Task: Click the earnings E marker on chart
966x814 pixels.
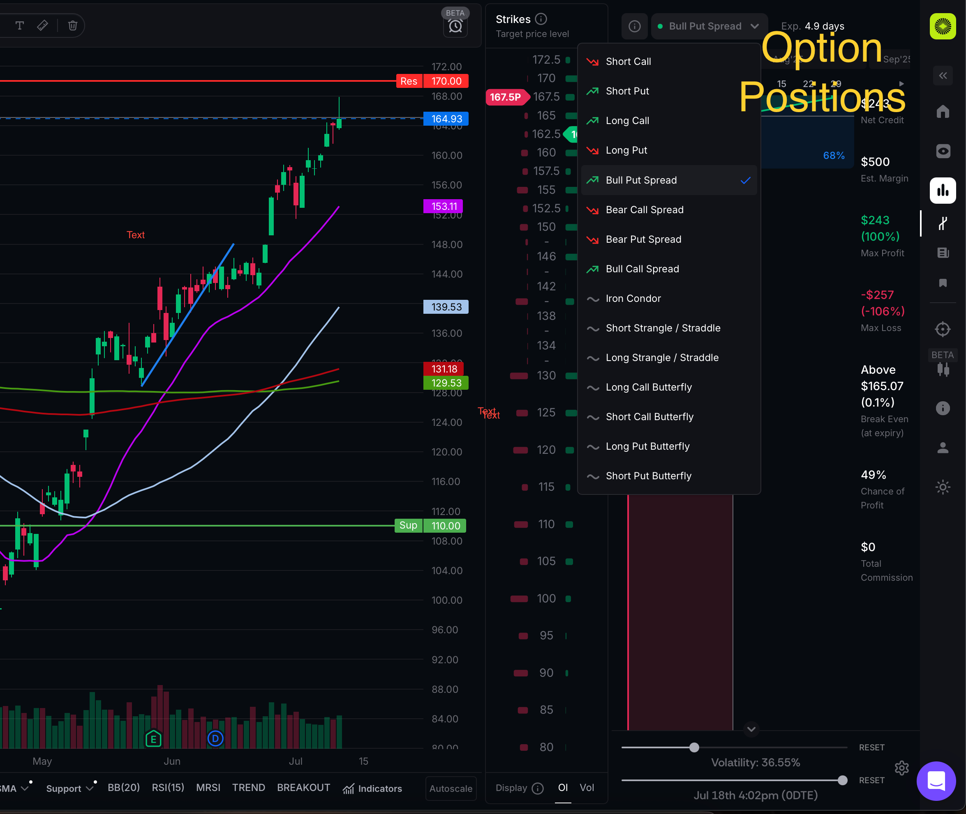Action: (x=153, y=739)
